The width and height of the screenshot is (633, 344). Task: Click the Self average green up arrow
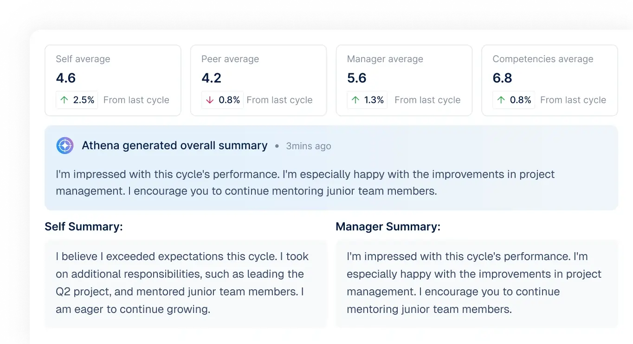point(64,100)
